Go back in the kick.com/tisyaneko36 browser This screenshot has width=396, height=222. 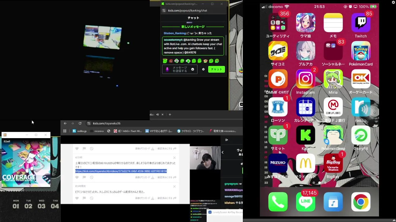[x=65, y=123]
